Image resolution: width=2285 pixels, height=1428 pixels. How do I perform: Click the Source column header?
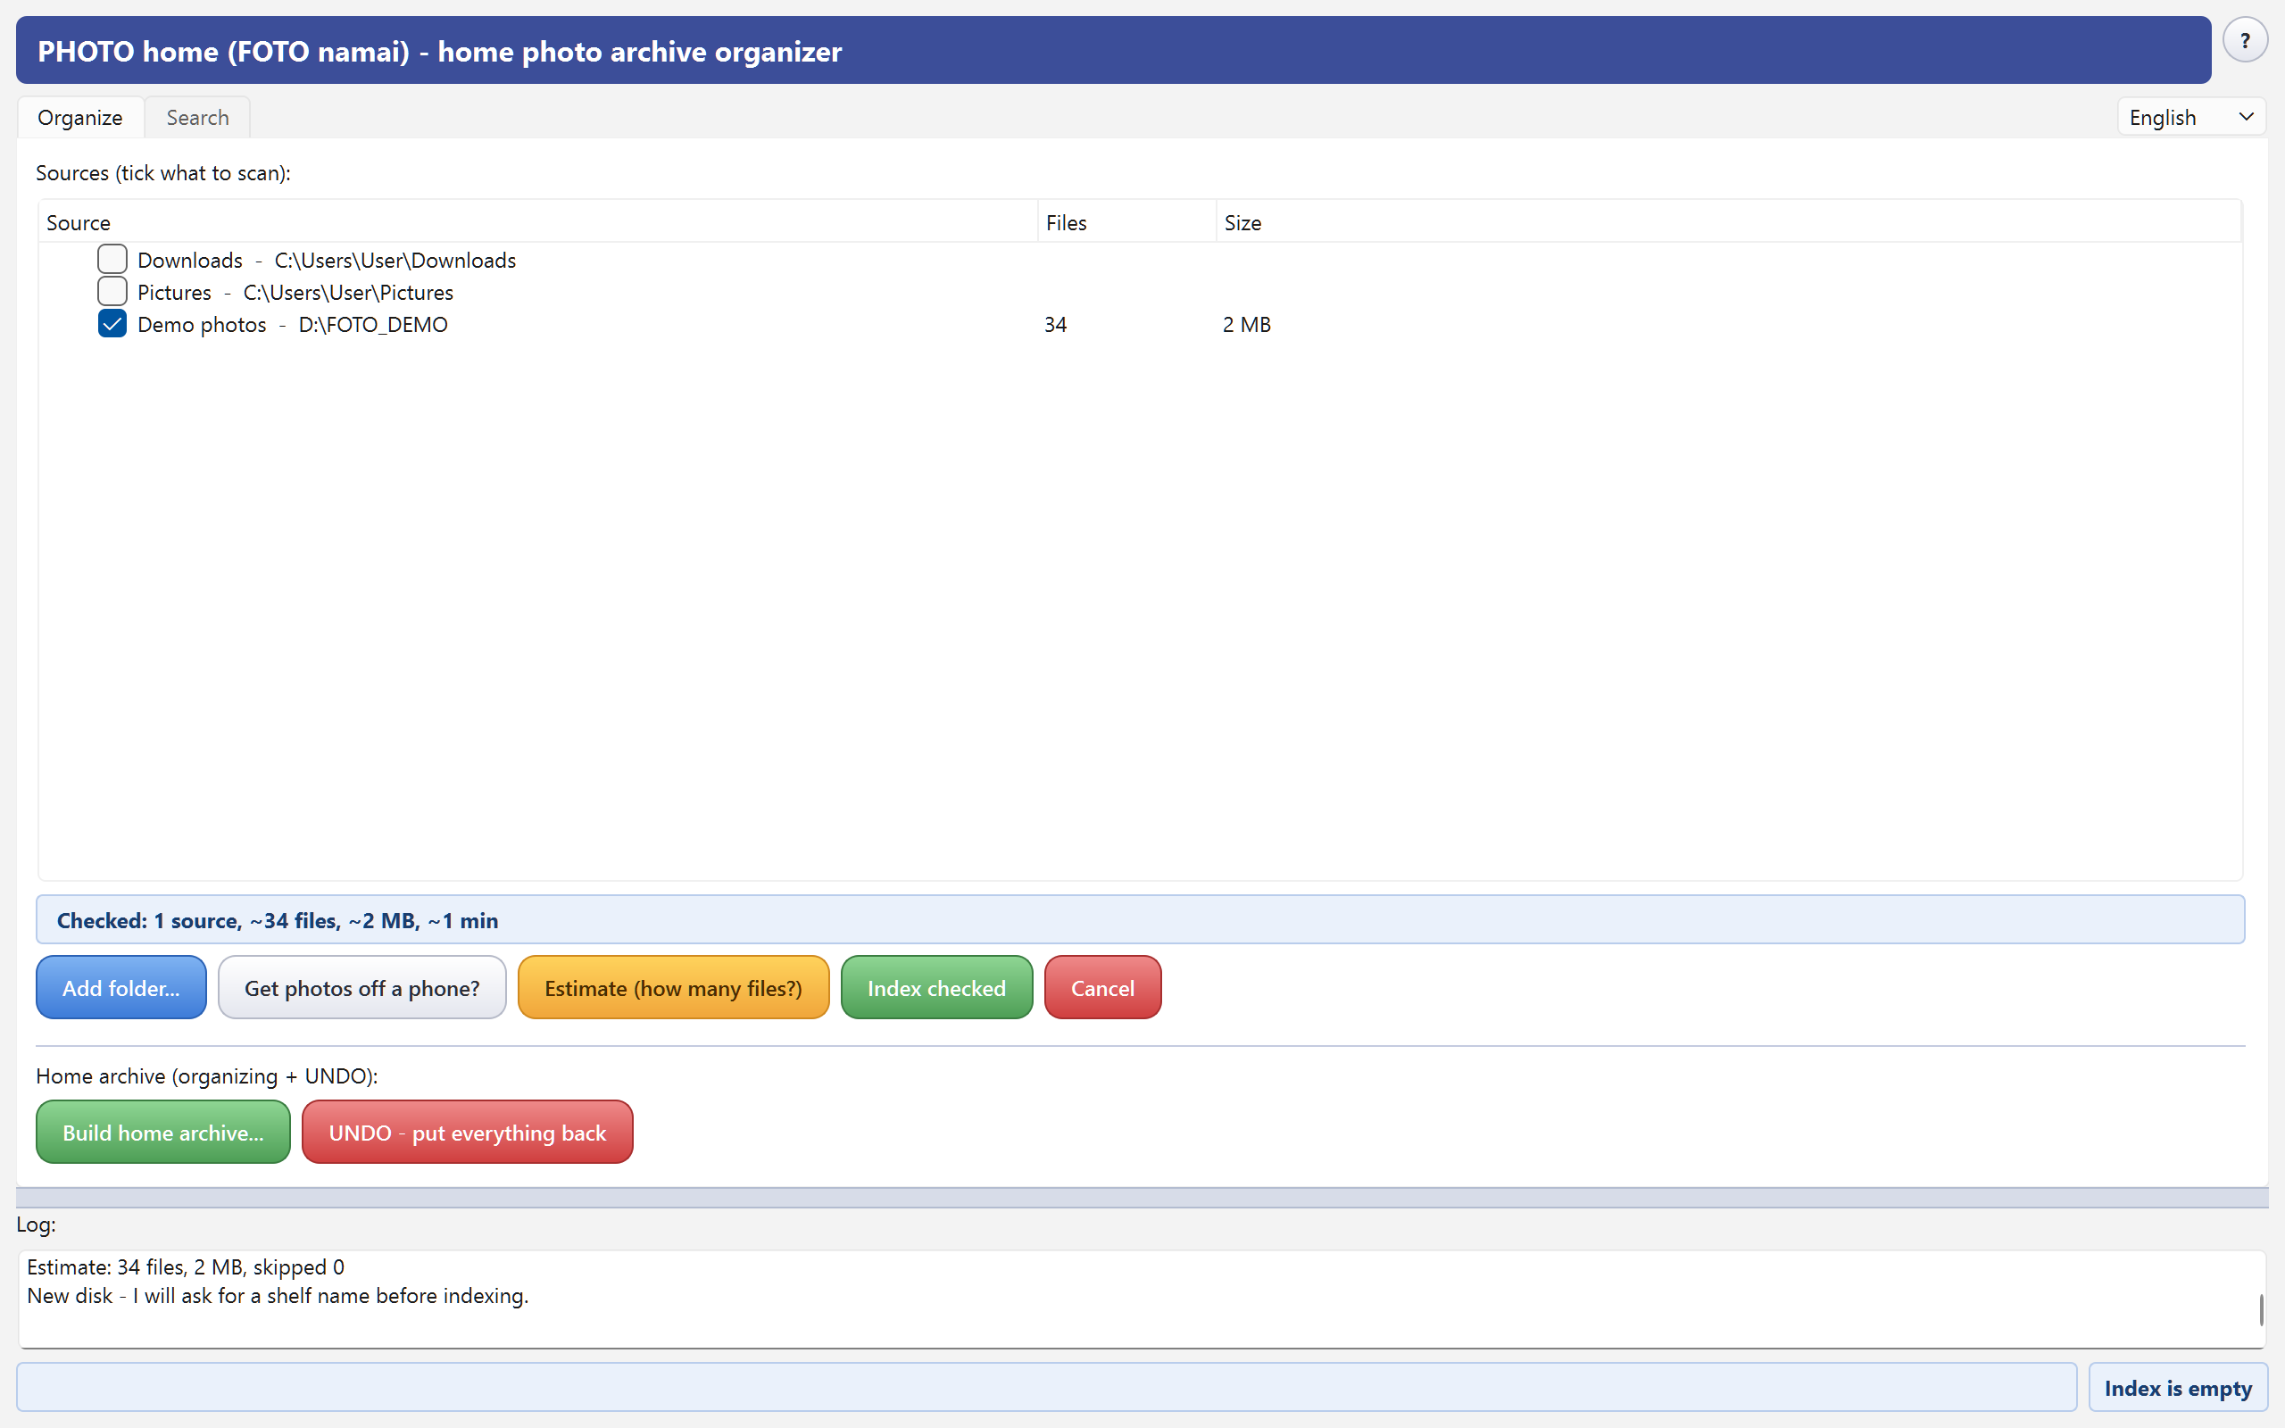coord(537,223)
